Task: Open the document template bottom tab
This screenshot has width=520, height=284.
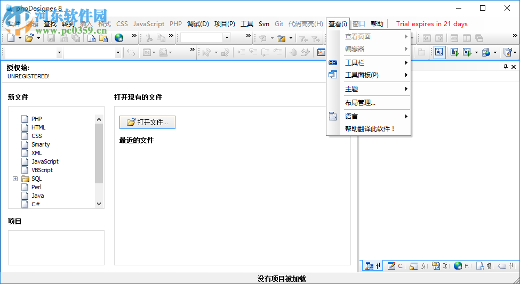Action: 484,266
